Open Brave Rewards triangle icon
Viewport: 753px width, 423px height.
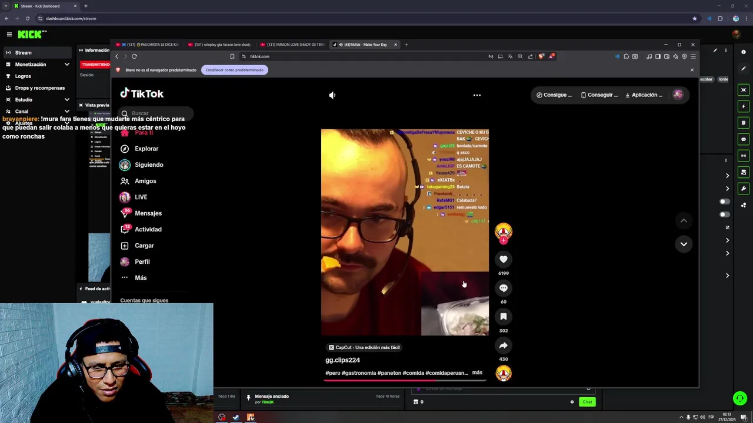[552, 56]
